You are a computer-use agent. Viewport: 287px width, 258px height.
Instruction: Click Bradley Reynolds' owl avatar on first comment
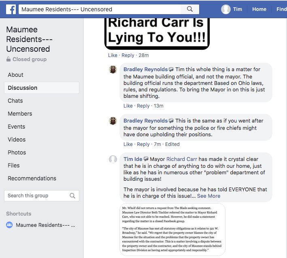[x=113, y=70]
